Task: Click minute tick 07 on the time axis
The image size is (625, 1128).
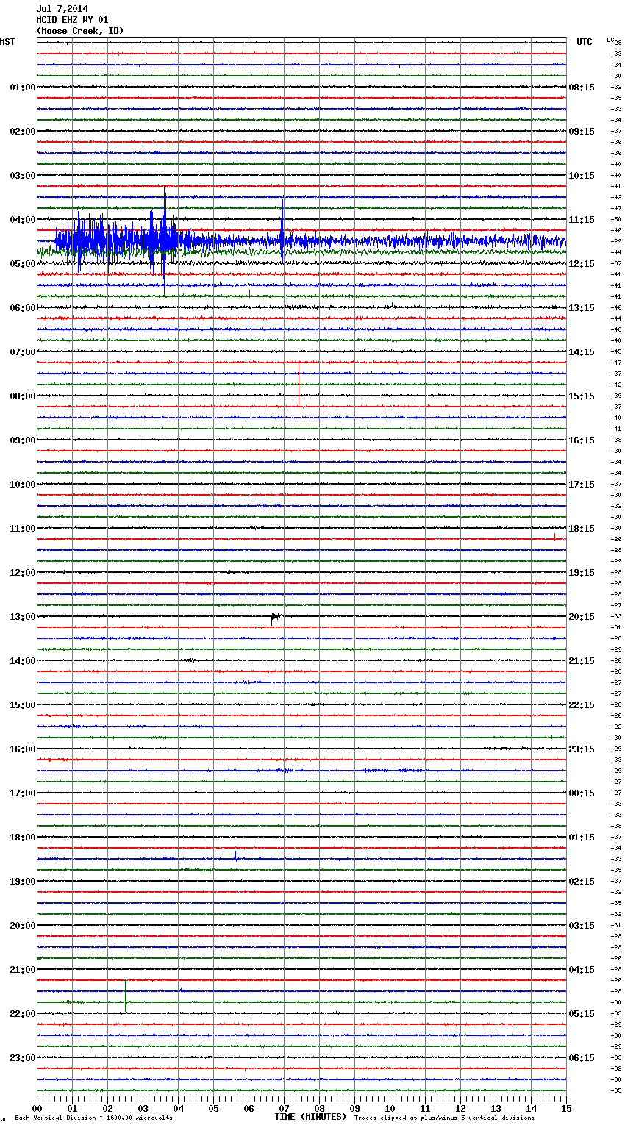Action: click(x=285, y=1108)
